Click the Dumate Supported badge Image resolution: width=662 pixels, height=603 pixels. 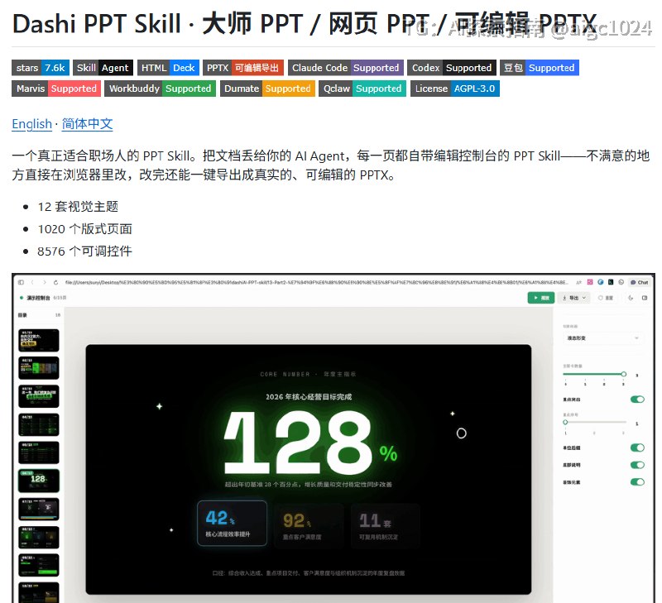tap(267, 89)
